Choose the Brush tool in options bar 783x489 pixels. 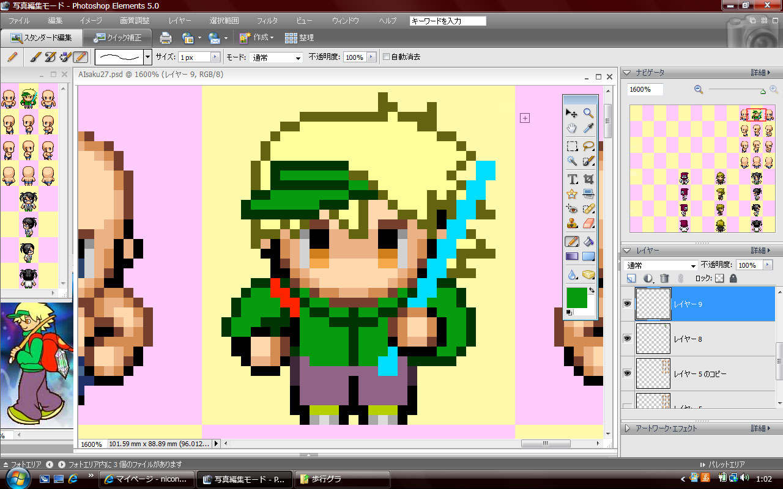tap(35, 57)
